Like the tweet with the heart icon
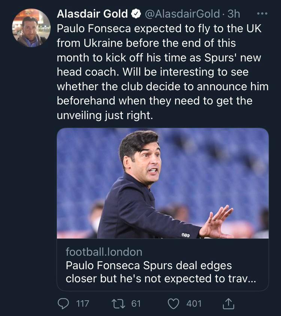Screen dimensions: 281x316 (x=173, y=303)
